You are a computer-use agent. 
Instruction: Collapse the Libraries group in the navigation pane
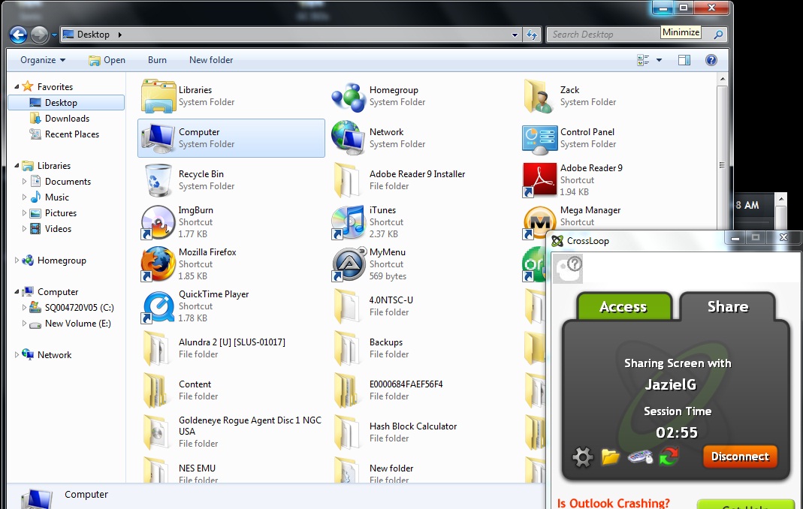point(17,166)
